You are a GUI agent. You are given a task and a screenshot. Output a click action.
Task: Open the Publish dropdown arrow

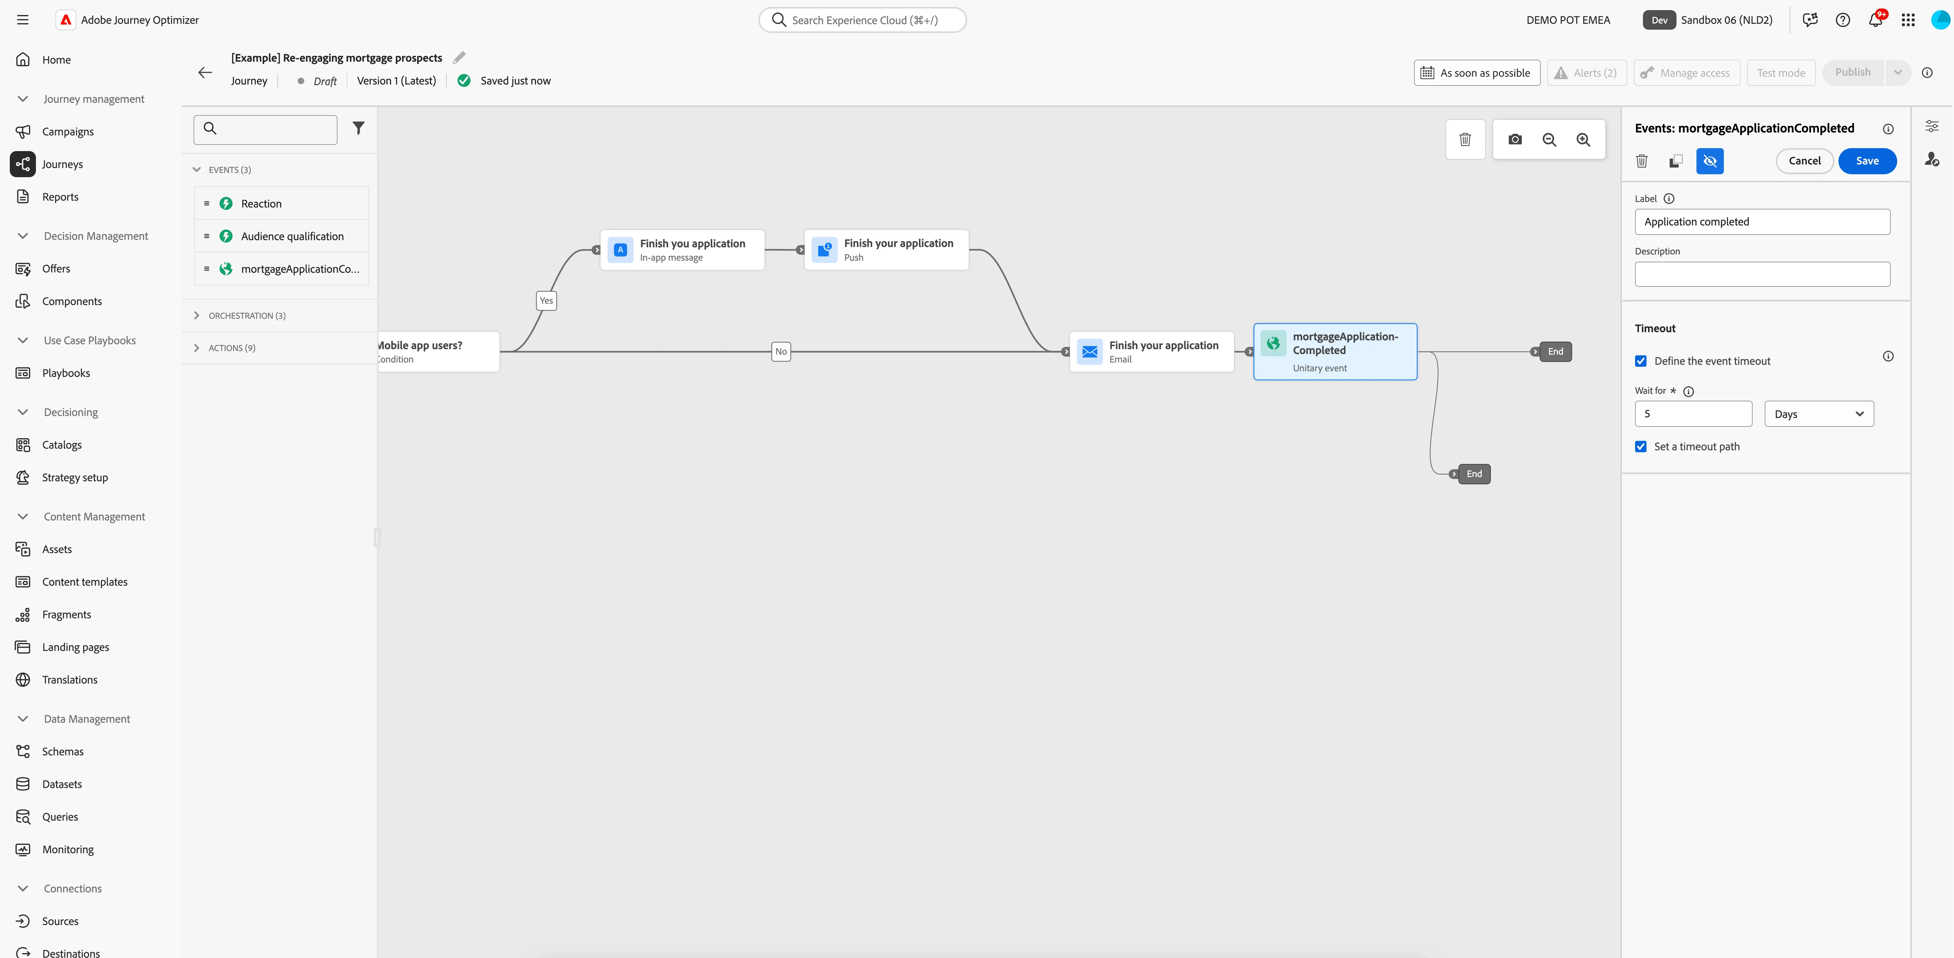click(1897, 73)
